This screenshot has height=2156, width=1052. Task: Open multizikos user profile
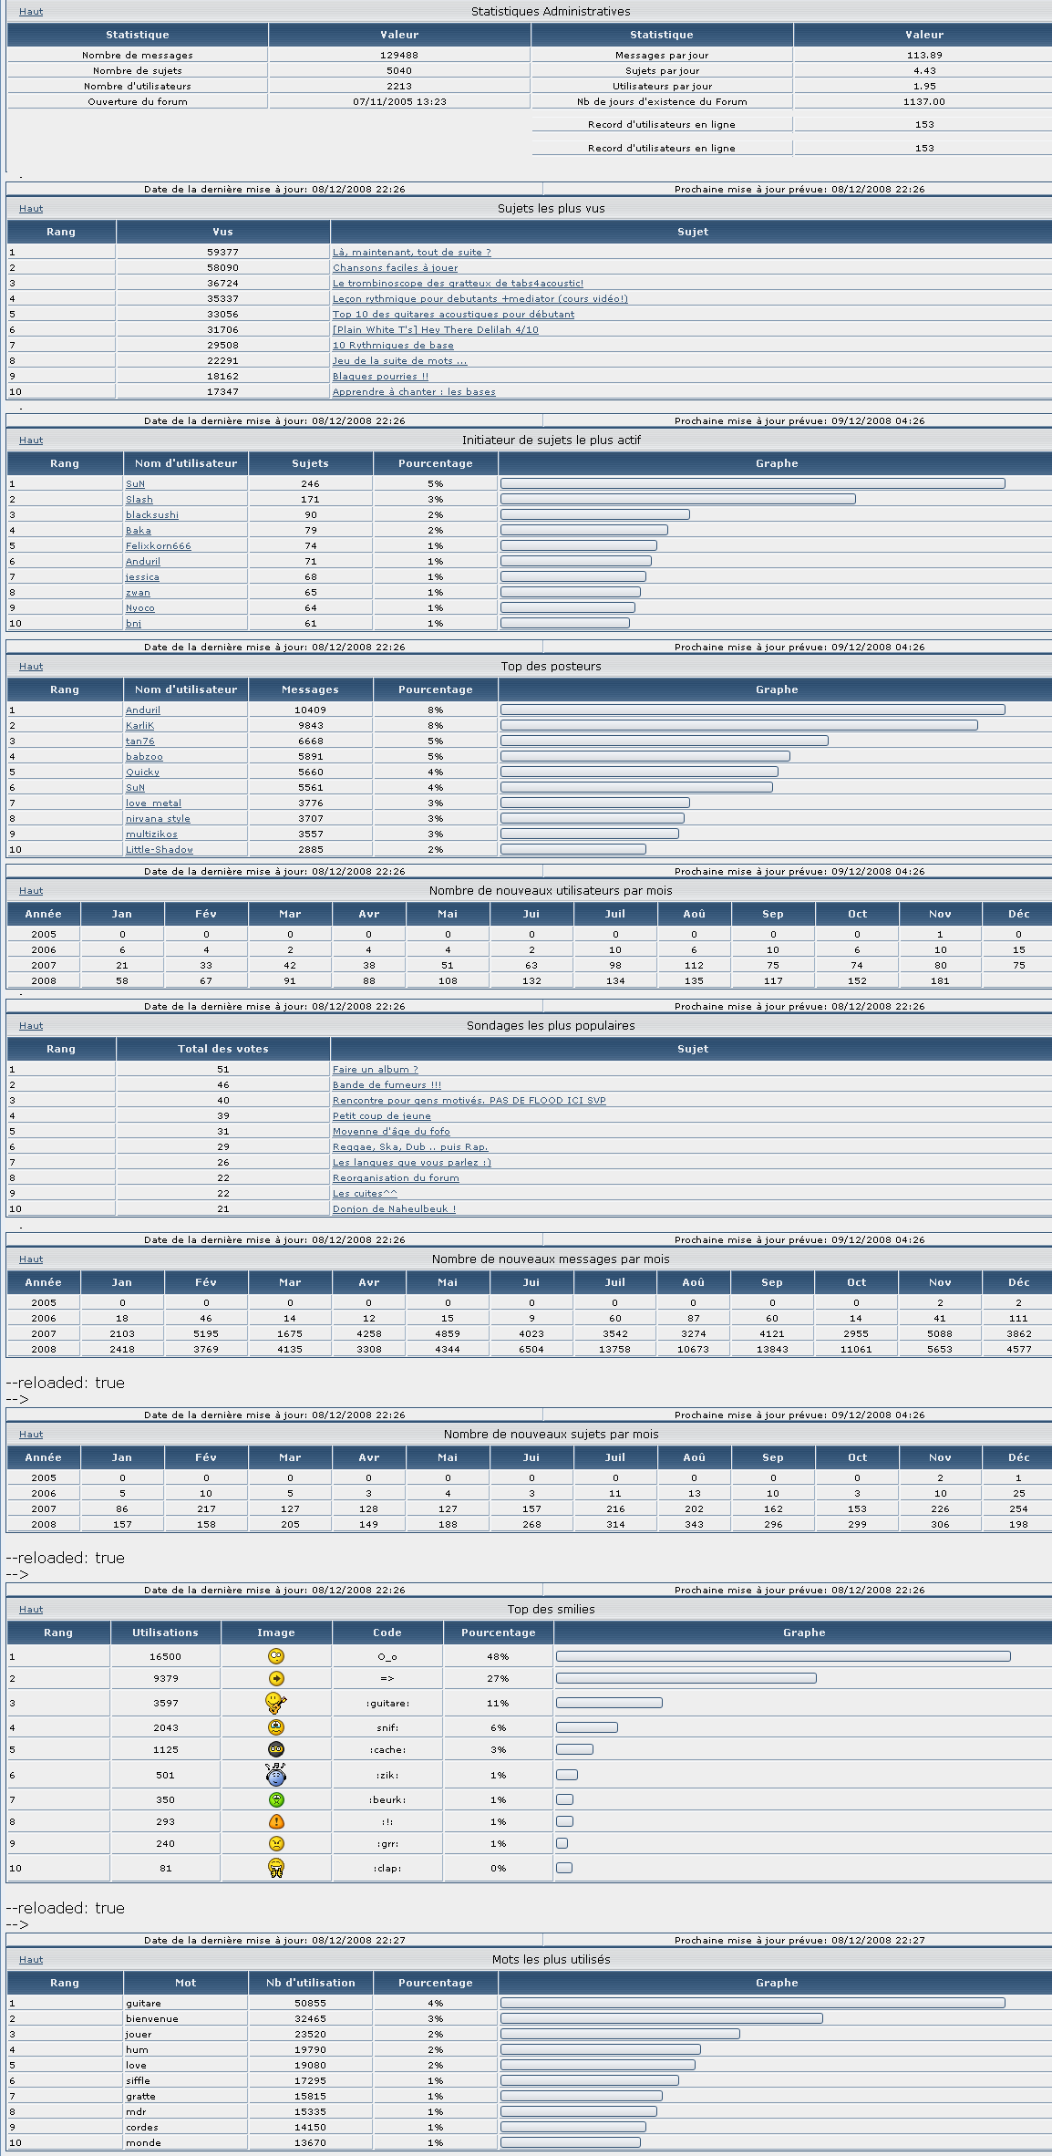point(151,834)
